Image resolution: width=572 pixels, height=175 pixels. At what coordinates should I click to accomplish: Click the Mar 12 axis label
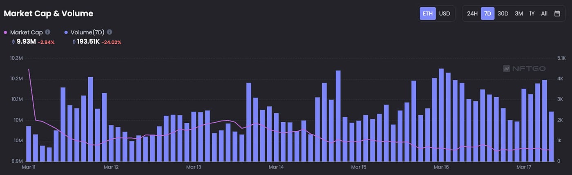click(x=111, y=167)
